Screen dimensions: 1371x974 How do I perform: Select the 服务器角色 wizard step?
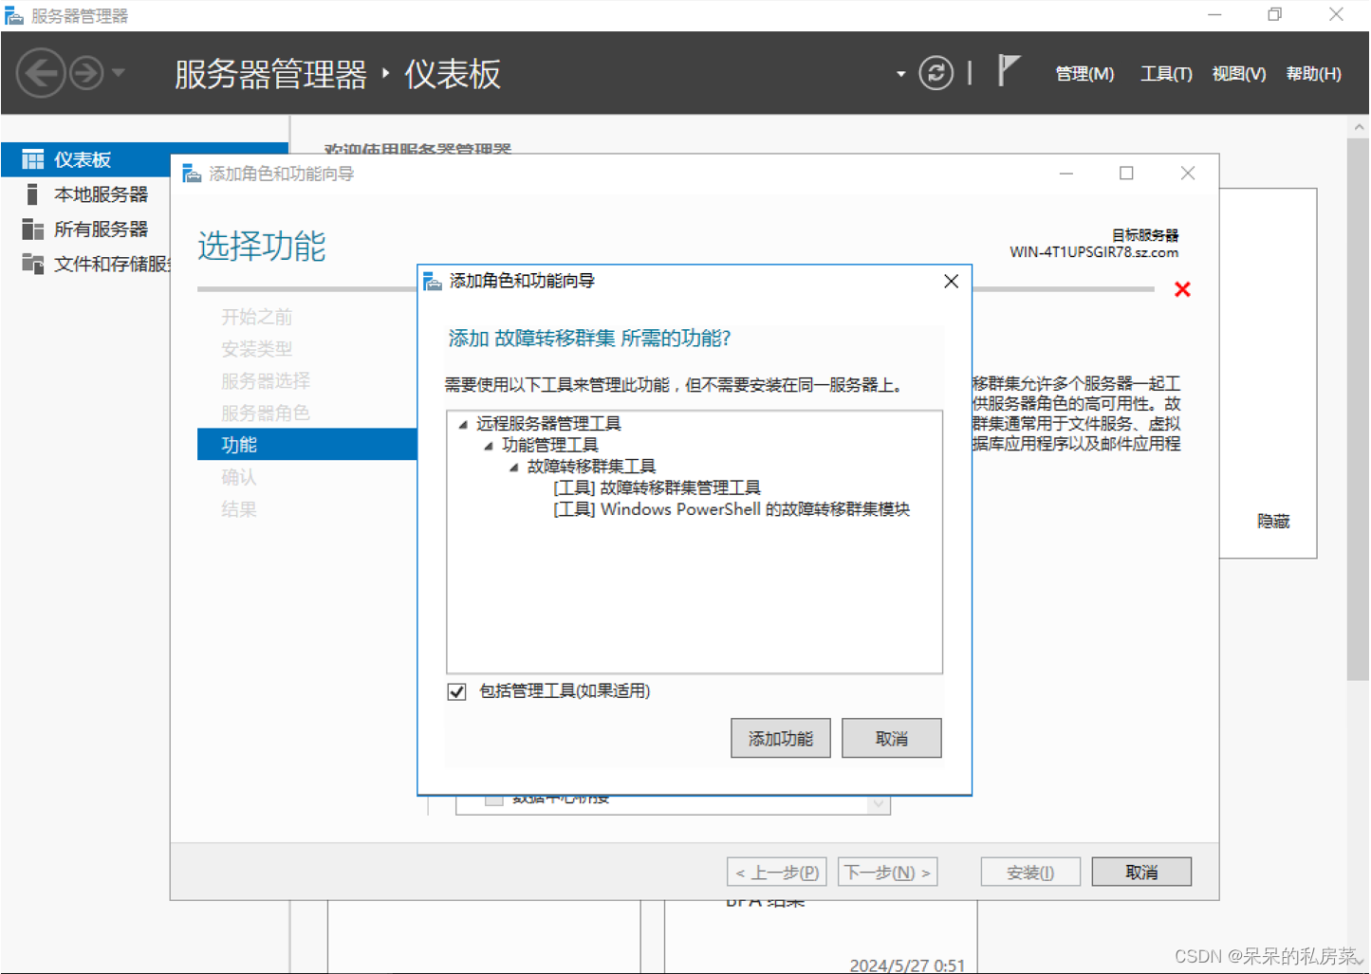point(266,413)
